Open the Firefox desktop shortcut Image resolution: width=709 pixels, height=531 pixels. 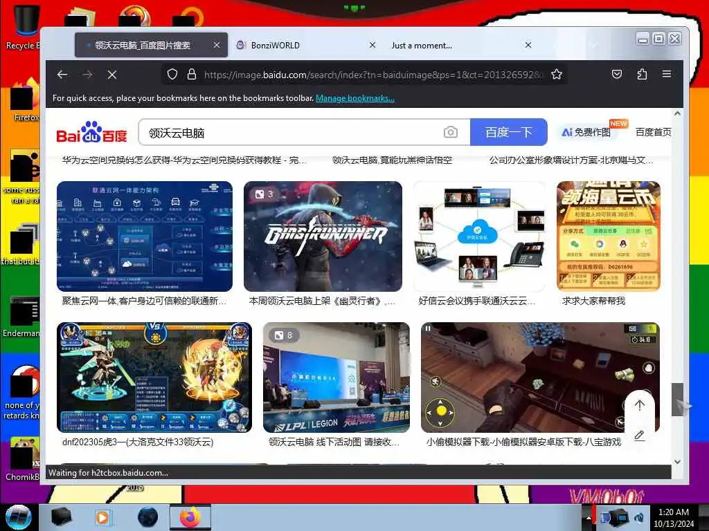(x=25, y=100)
